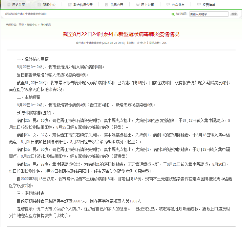The height and width of the screenshot is (227, 242).
Task: Click the 网上办事 monitor icon
Action: [138, 5]
